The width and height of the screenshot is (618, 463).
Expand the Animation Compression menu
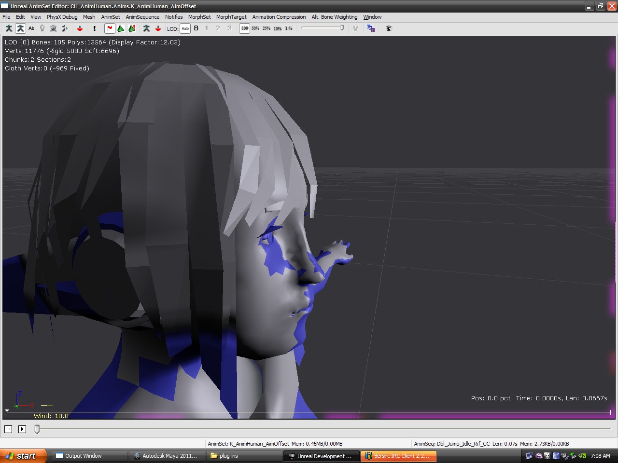point(279,17)
